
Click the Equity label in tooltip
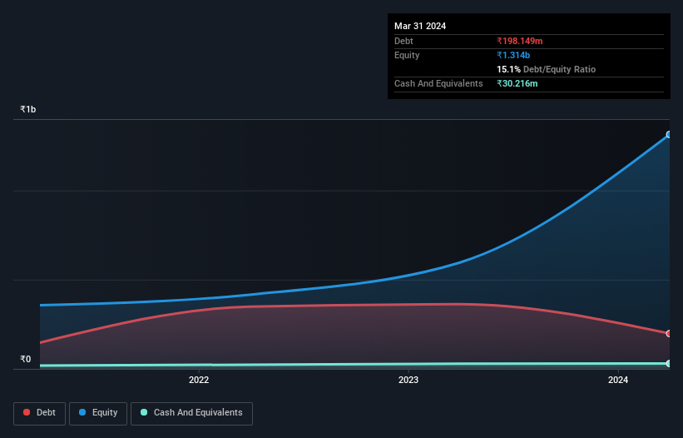pyautogui.click(x=407, y=55)
